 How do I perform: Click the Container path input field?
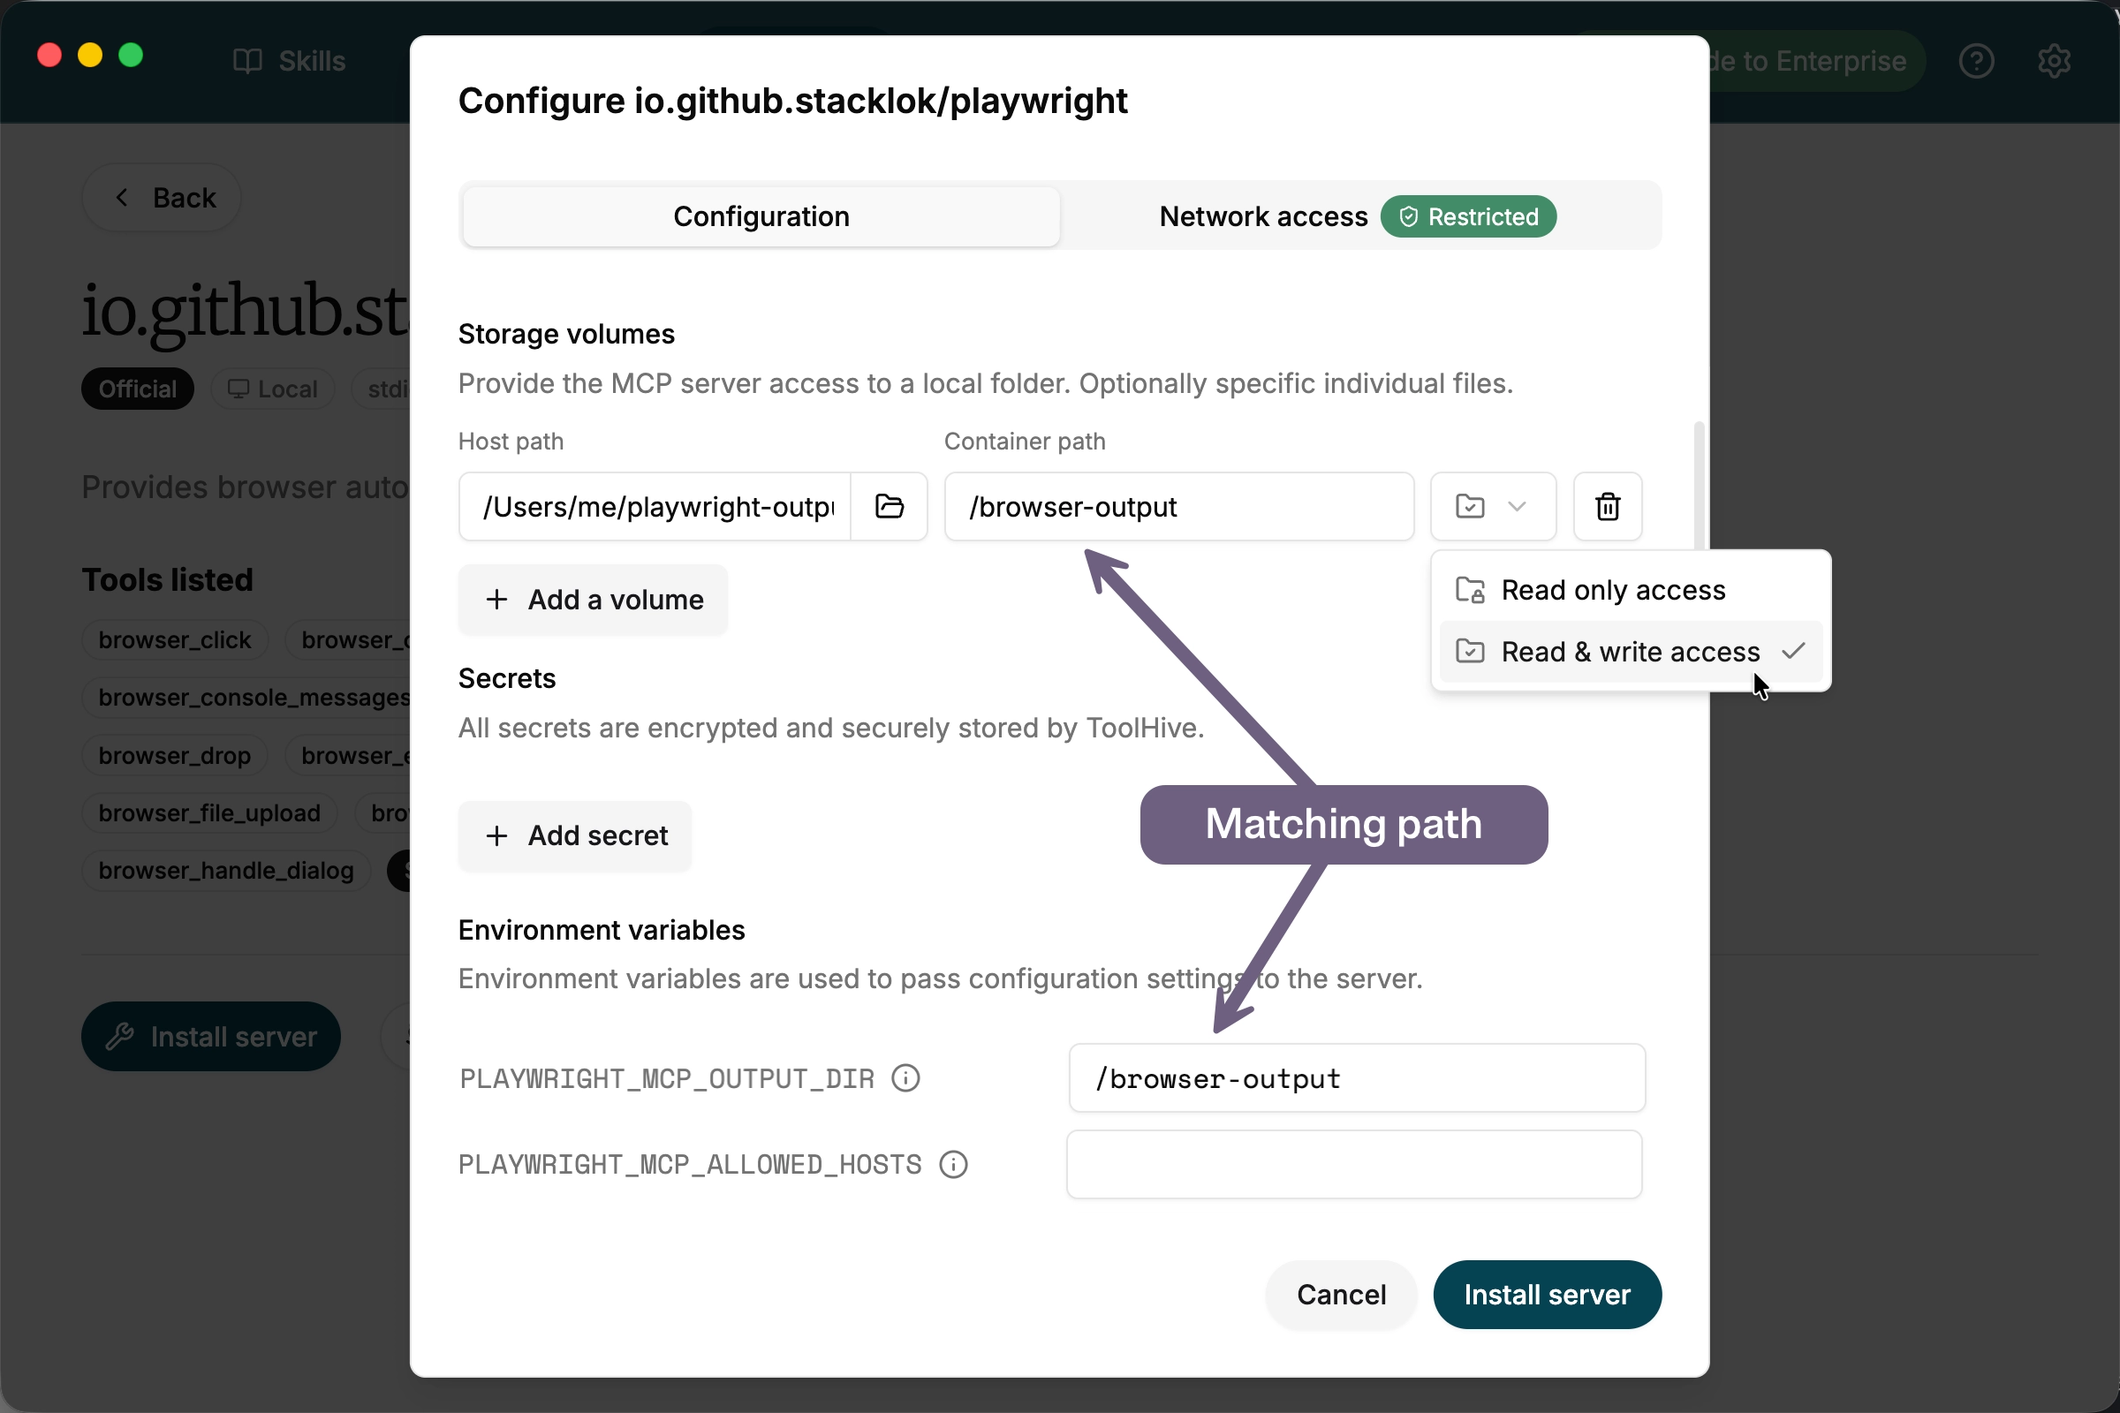[x=1178, y=506]
